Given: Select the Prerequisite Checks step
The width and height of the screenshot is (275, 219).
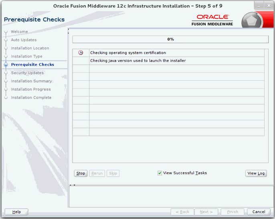Looking at the screenshot, I should (x=32, y=64).
